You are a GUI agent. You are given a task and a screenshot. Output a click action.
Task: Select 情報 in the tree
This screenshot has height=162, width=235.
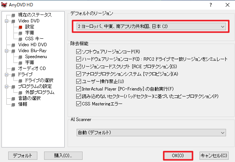(x=23, y=104)
